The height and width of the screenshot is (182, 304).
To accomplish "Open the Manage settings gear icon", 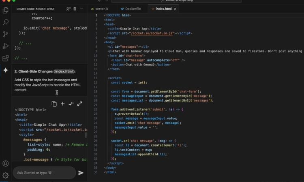I will [x=5, y=176].
